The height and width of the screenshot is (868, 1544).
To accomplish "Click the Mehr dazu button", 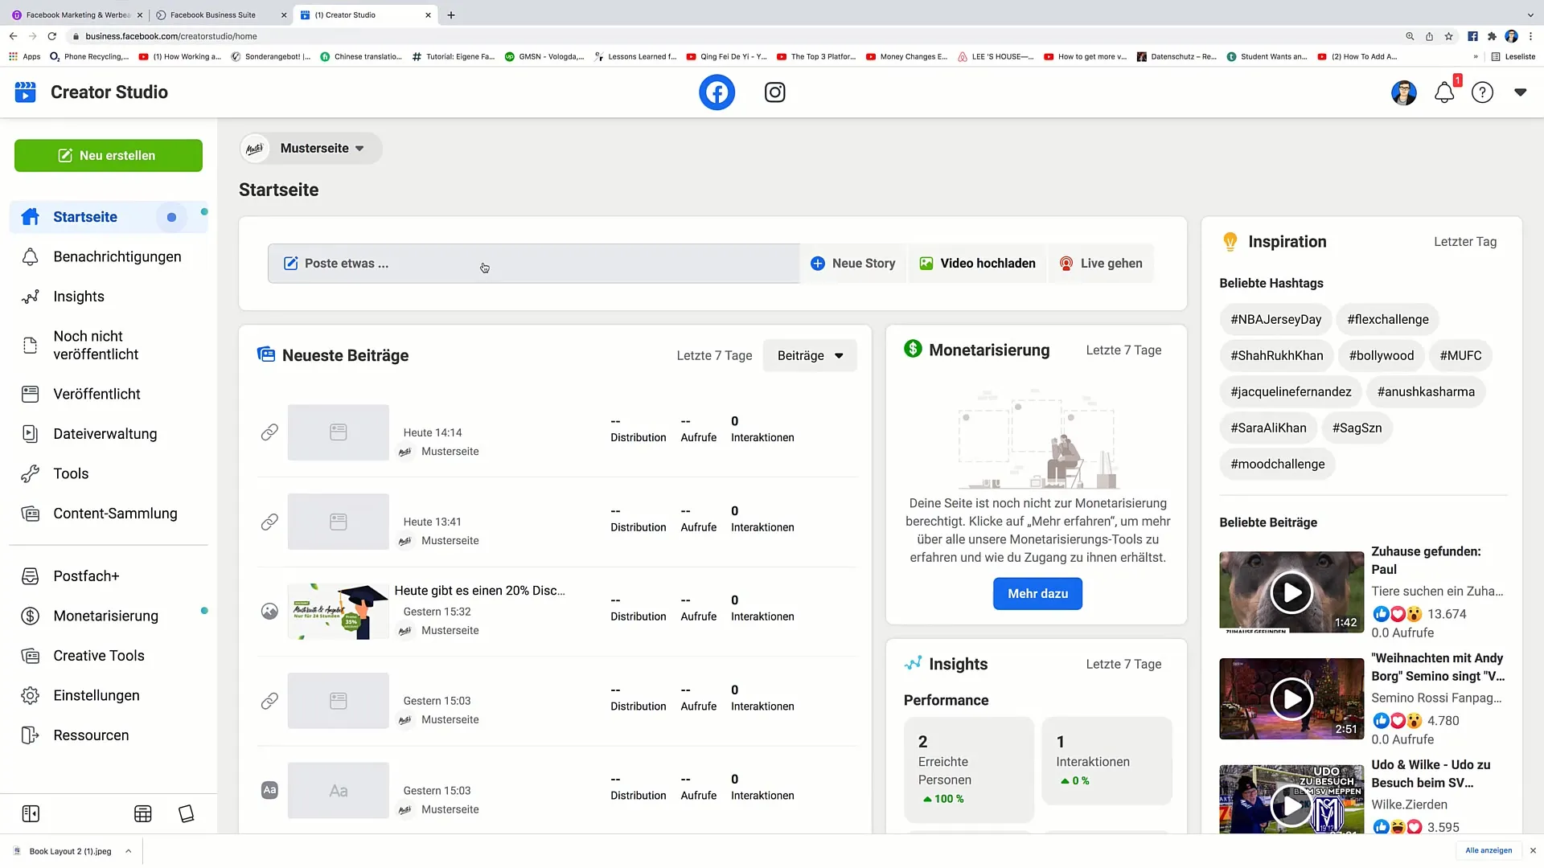I will 1037,594.
